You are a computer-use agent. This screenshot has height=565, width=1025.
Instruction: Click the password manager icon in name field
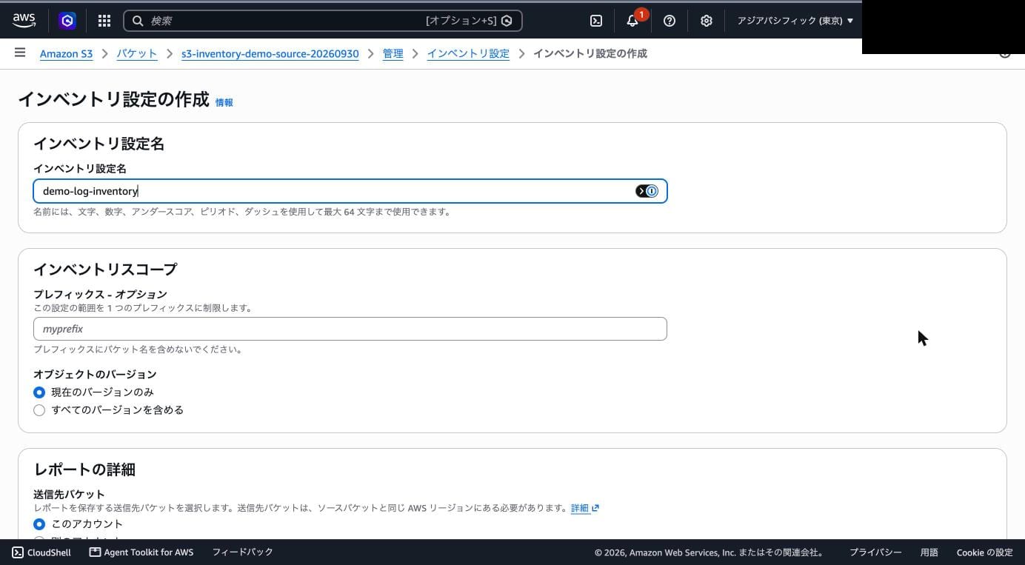pos(647,191)
